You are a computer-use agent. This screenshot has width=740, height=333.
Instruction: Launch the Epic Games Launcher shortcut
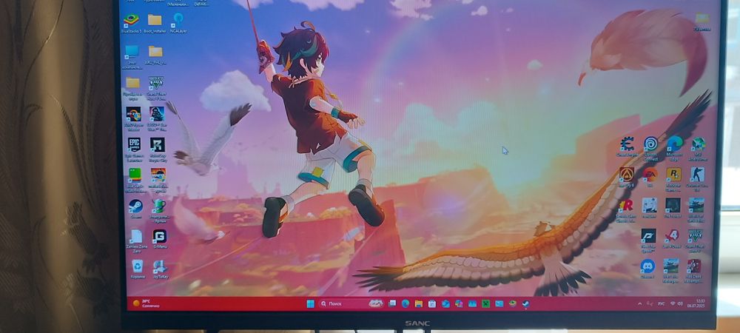point(134,149)
